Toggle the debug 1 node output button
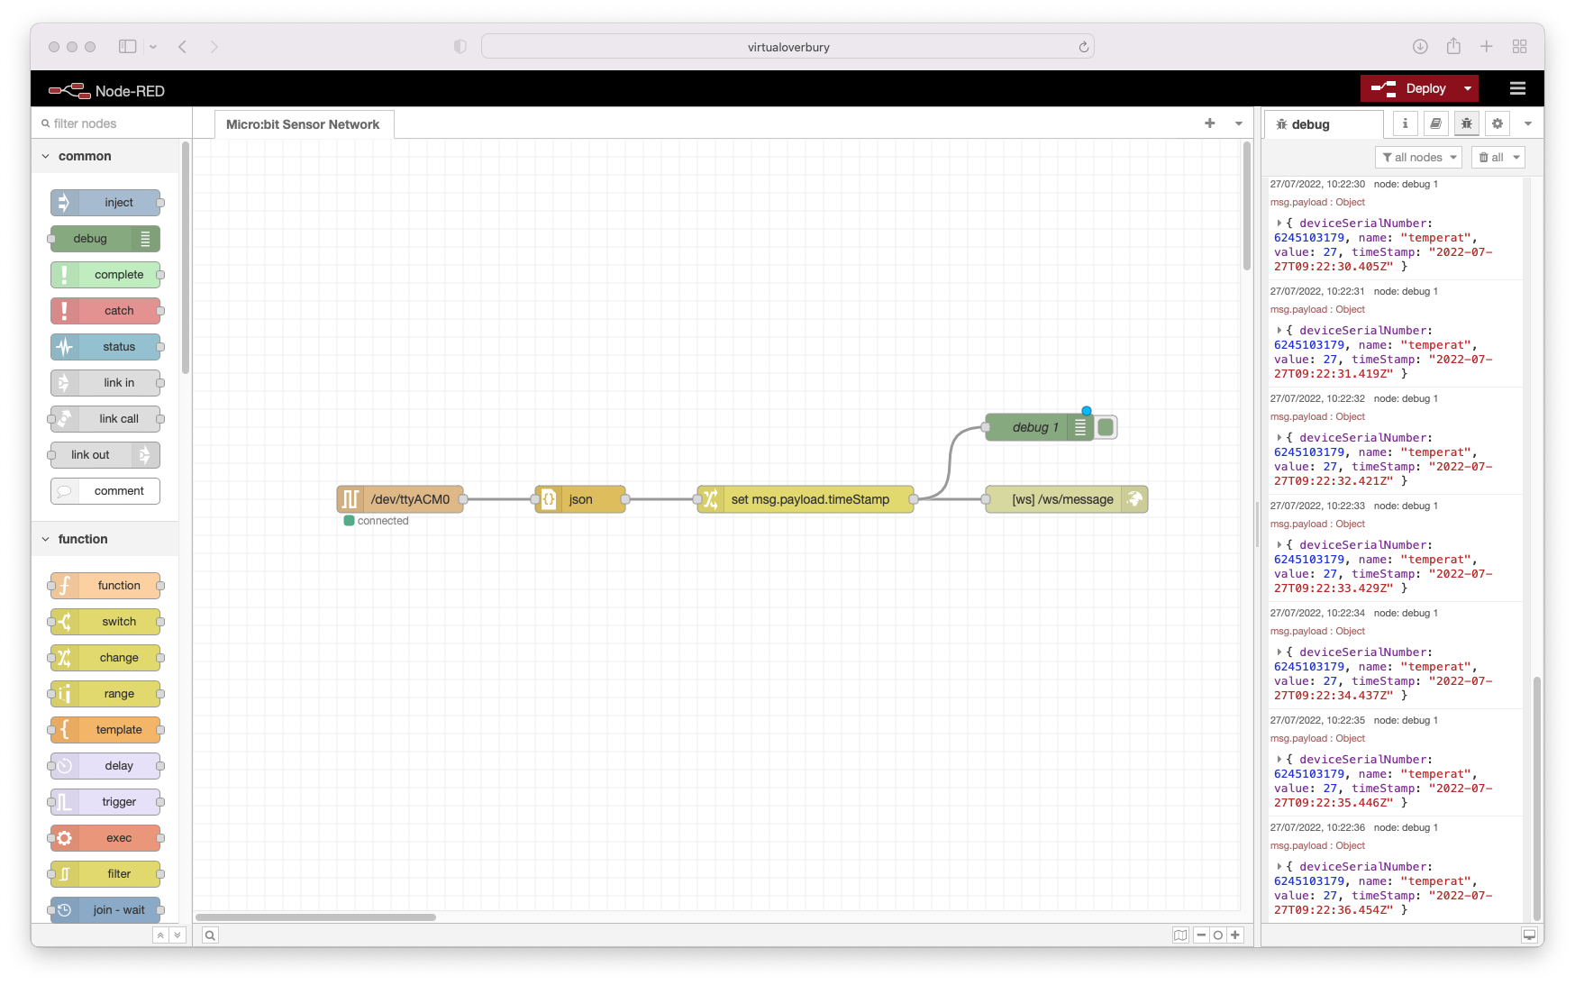 coord(1106,427)
